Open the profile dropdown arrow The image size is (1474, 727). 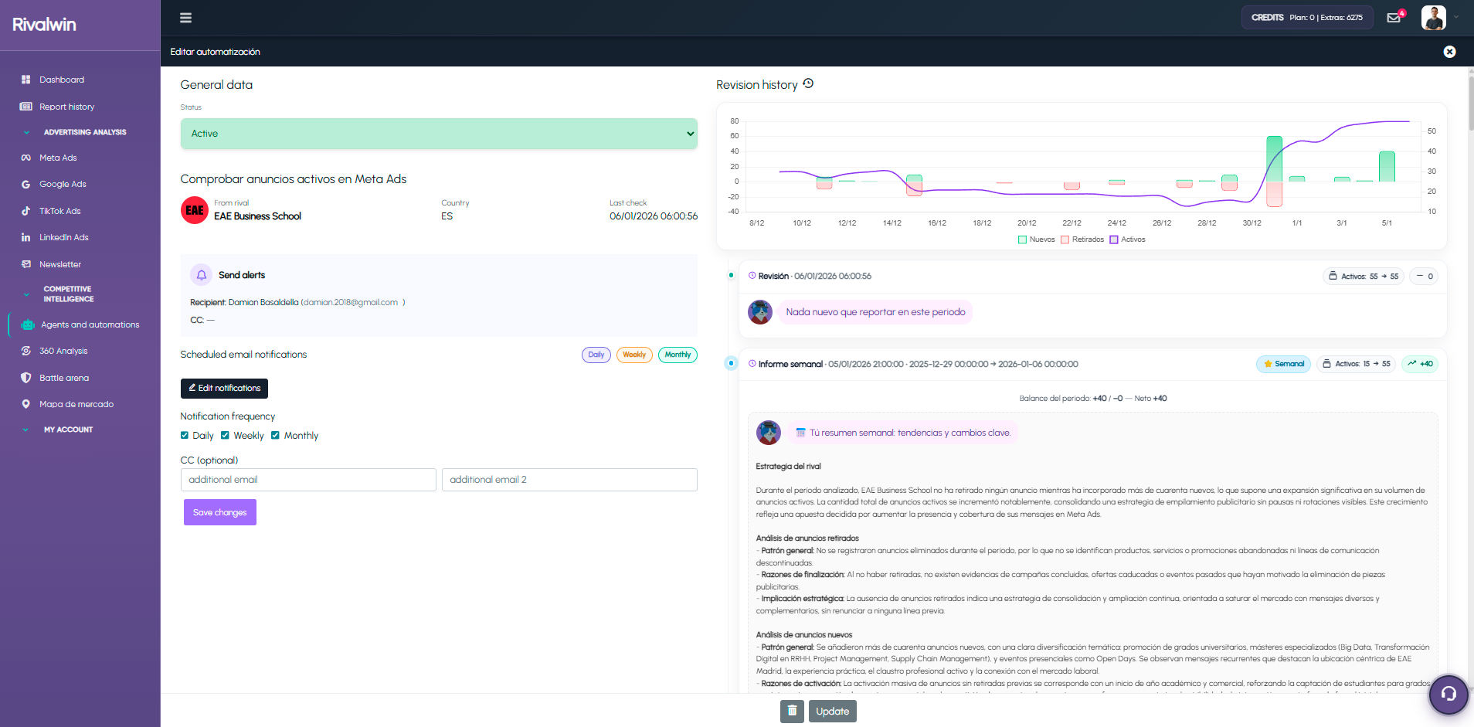pyautogui.click(x=1456, y=17)
